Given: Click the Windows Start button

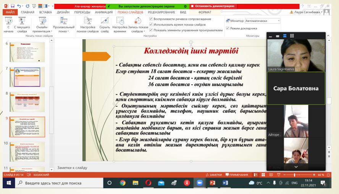Looking at the screenshot, I should click(9, 183).
